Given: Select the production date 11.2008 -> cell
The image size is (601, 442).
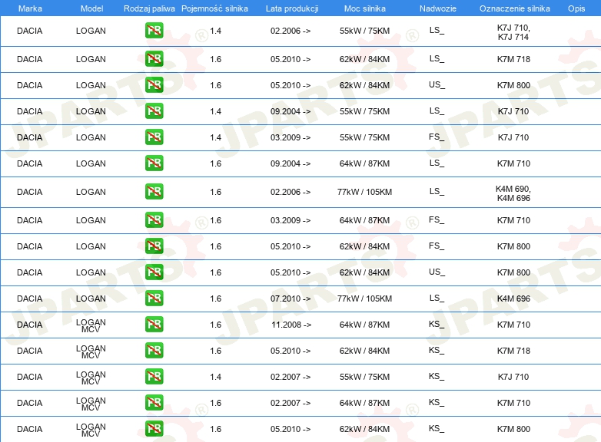Looking at the screenshot, I should (291, 325).
